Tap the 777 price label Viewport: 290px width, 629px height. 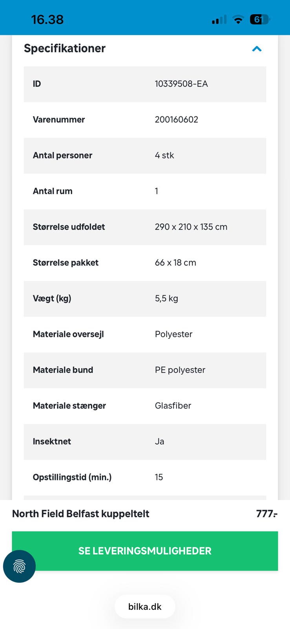click(267, 514)
